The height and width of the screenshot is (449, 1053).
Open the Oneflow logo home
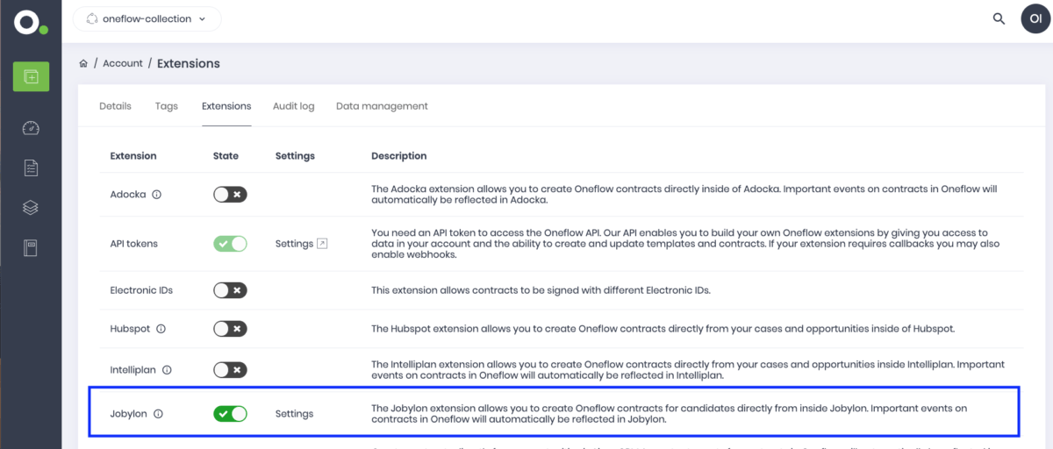[x=31, y=22]
